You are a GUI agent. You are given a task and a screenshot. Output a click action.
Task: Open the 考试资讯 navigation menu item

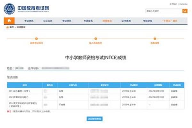(x=29, y=21)
